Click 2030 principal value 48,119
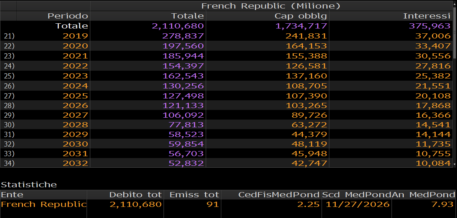 (309, 144)
